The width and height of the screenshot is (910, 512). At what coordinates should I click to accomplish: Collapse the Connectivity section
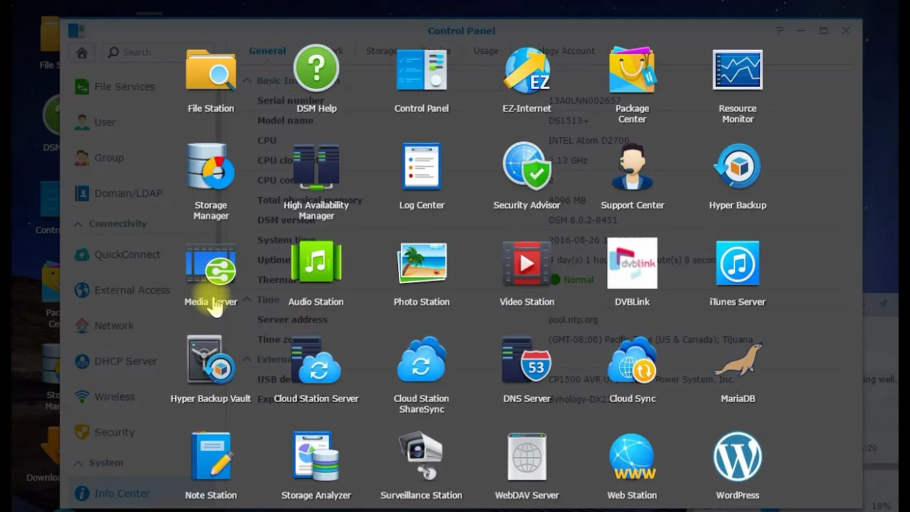point(78,223)
